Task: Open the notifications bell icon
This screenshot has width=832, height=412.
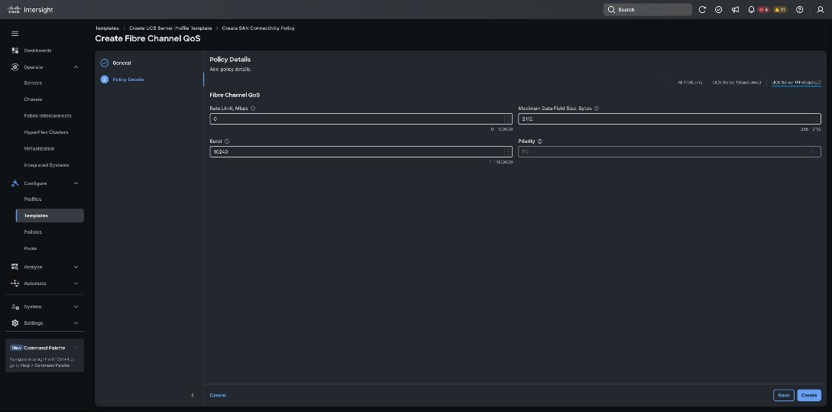Action: coord(751,10)
